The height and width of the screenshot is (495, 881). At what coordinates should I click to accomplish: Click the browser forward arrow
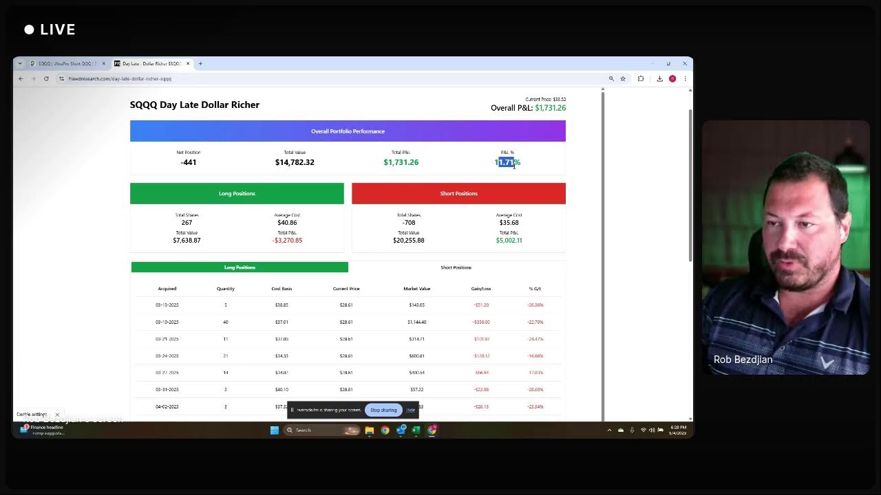(x=33, y=78)
